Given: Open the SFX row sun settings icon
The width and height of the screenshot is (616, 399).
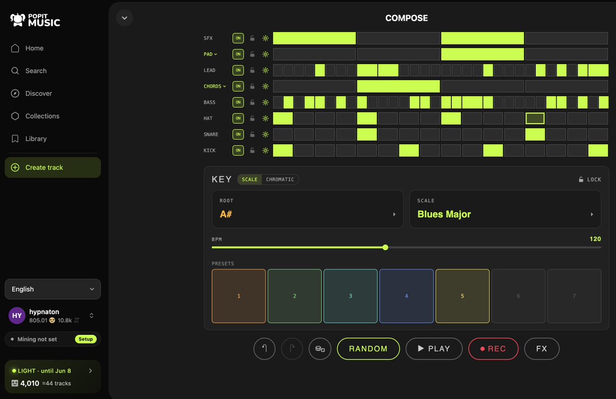Looking at the screenshot, I should [266, 38].
